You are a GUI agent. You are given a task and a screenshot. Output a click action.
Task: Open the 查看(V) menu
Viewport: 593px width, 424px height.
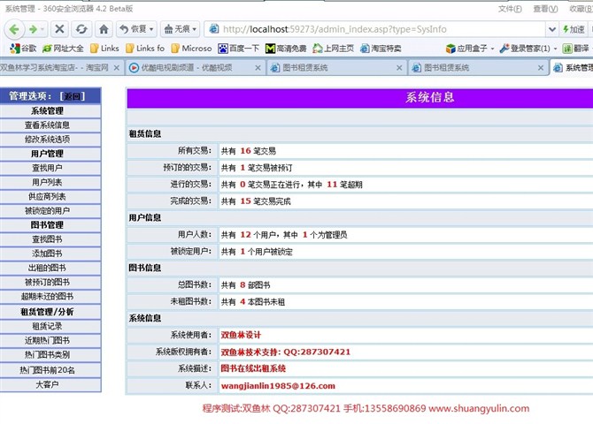545,9
